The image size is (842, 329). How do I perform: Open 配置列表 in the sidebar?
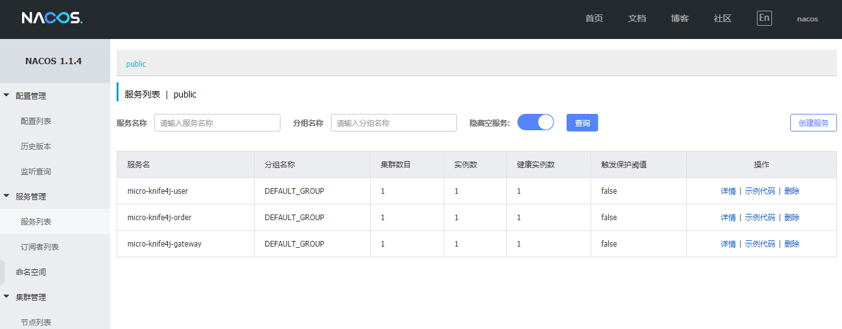36,121
